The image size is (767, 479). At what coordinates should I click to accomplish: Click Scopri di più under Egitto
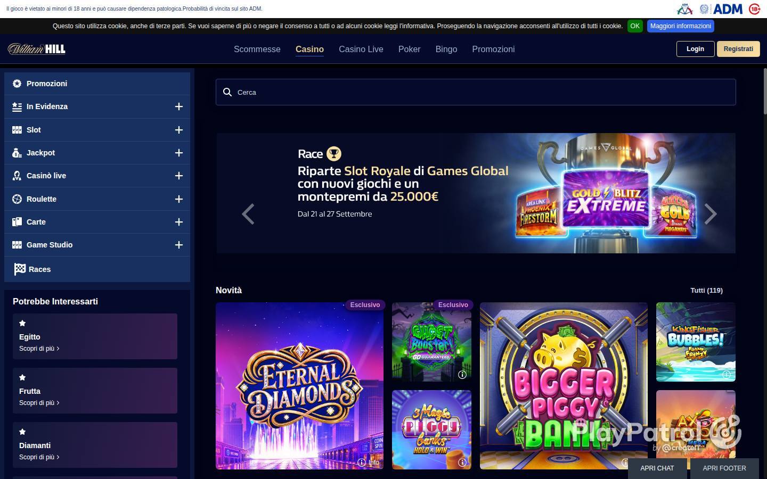click(x=39, y=349)
